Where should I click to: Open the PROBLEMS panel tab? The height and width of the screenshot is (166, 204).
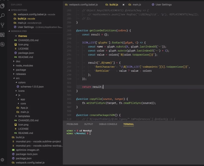pyautogui.click(x=72, y=124)
